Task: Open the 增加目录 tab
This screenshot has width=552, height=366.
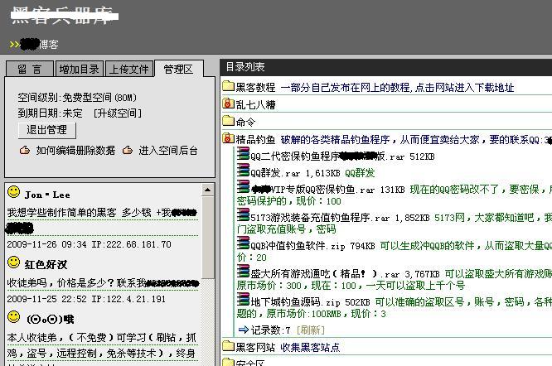Action: point(79,70)
